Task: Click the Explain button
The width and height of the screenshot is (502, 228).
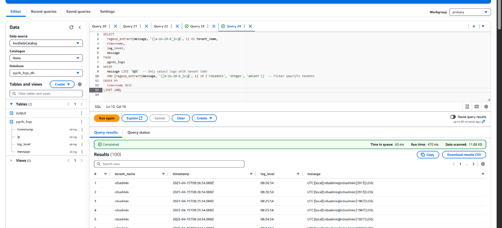Action: click(x=135, y=118)
